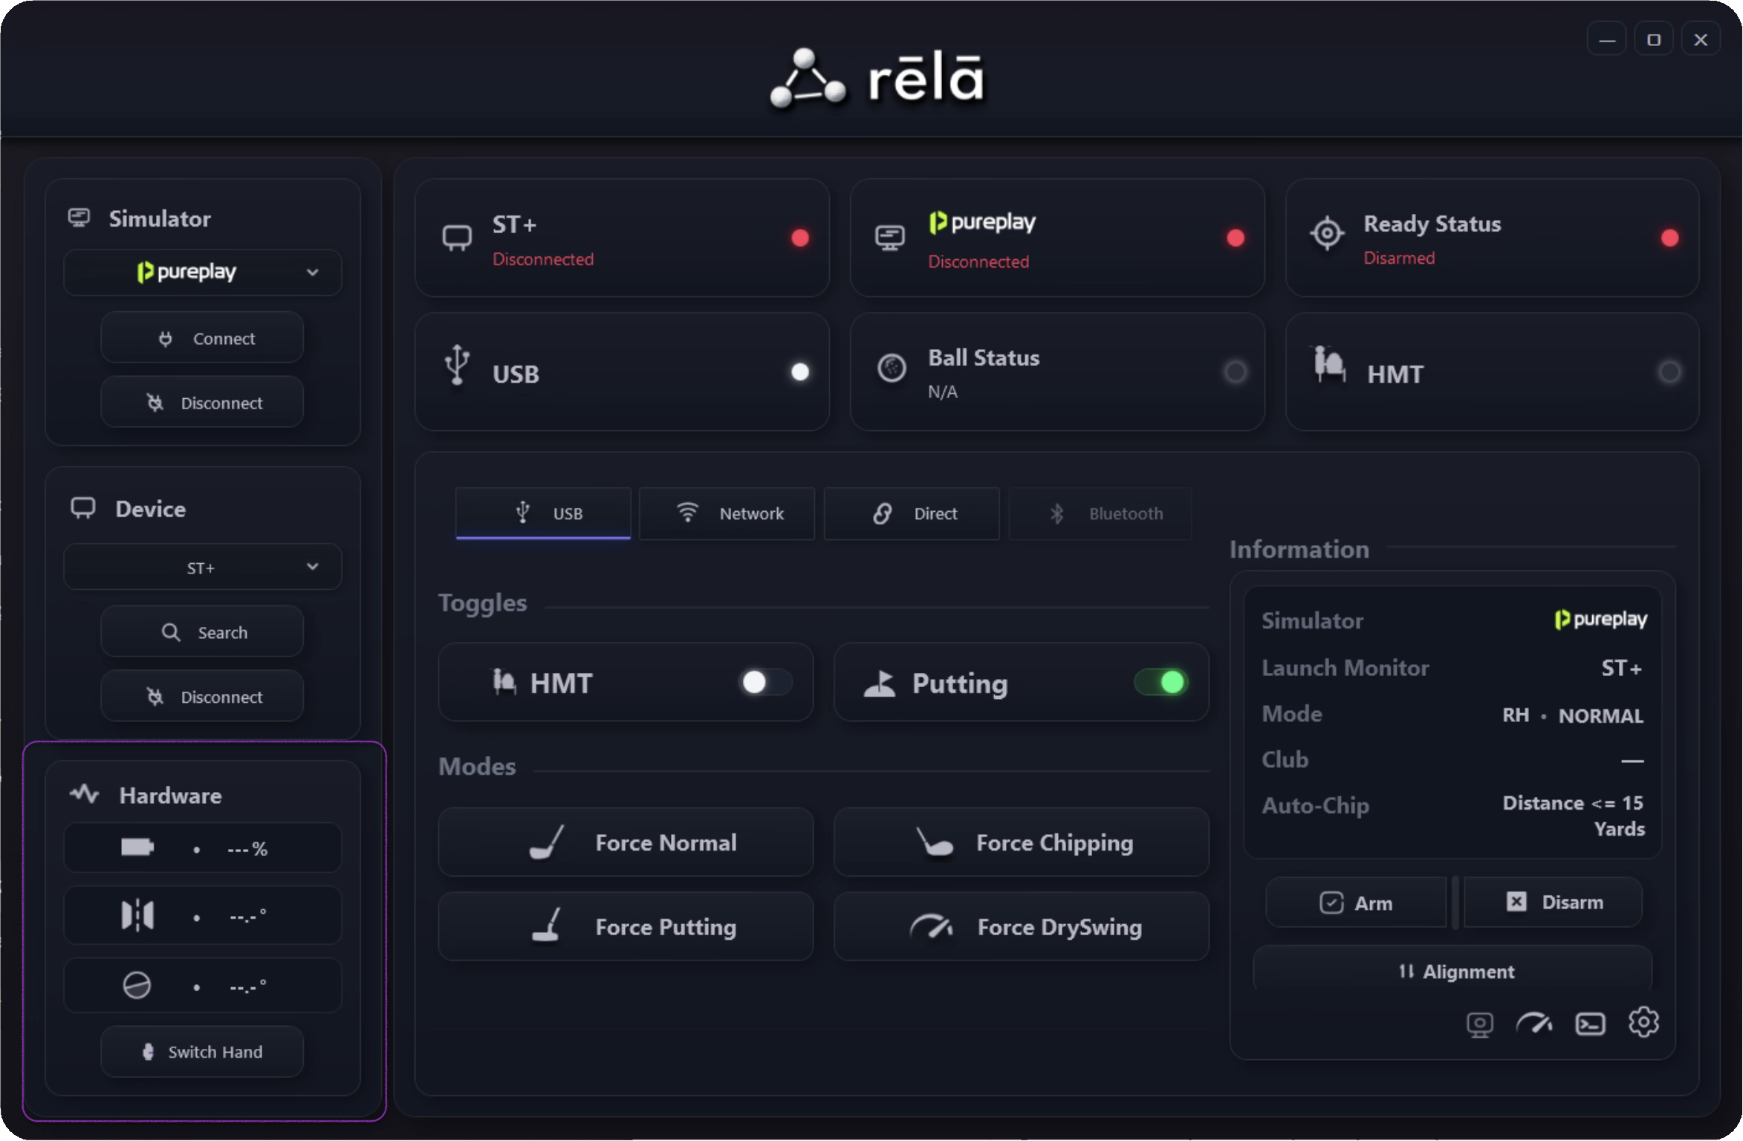The height and width of the screenshot is (1141, 1743).
Task: Turn off the Putting toggle
Action: (x=1161, y=682)
